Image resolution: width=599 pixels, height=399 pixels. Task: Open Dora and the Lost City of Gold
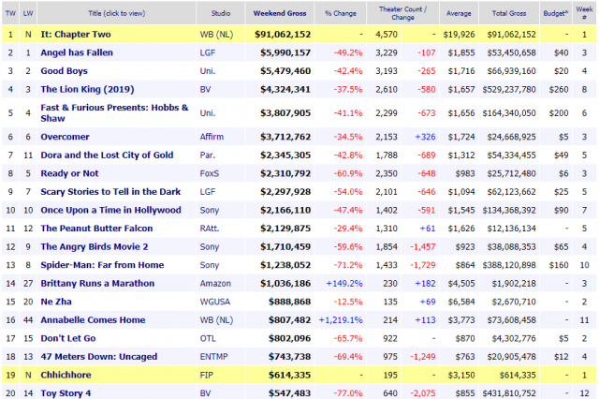[107, 155]
